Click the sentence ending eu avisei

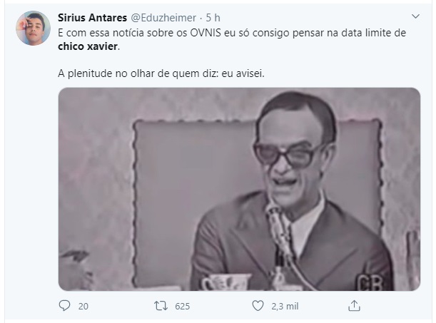(x=161, y=73)
